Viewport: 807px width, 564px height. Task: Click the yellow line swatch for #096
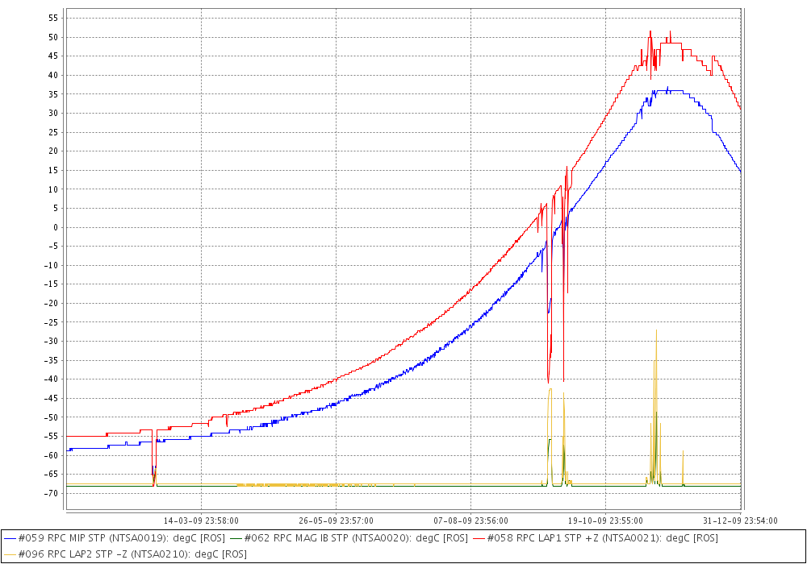10,554
